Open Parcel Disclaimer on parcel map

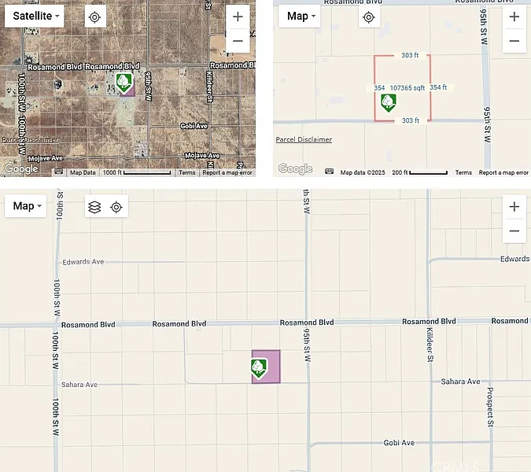pos(304,139)
